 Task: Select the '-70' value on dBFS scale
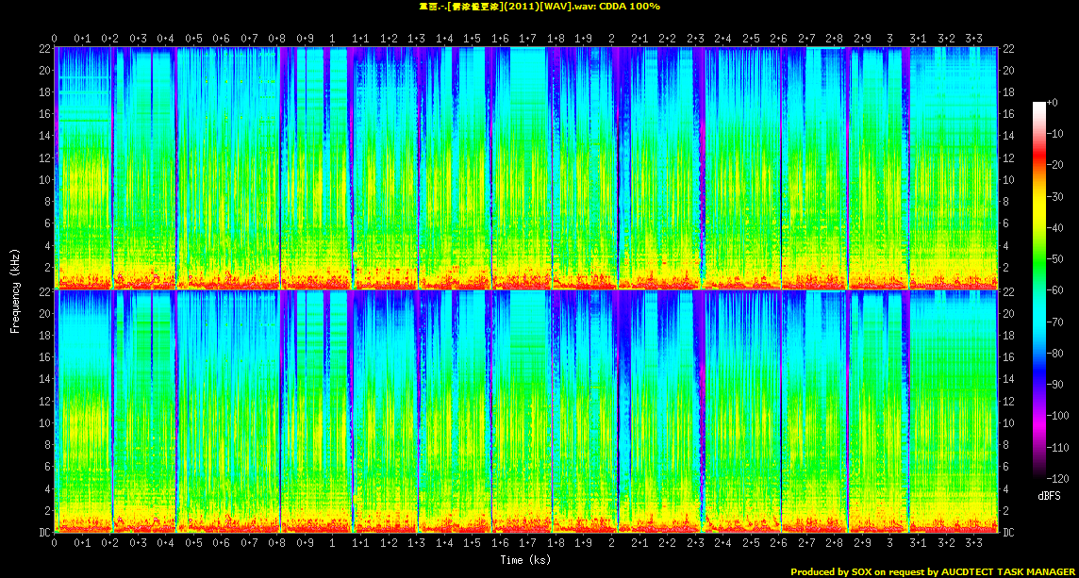(1054, 322)
